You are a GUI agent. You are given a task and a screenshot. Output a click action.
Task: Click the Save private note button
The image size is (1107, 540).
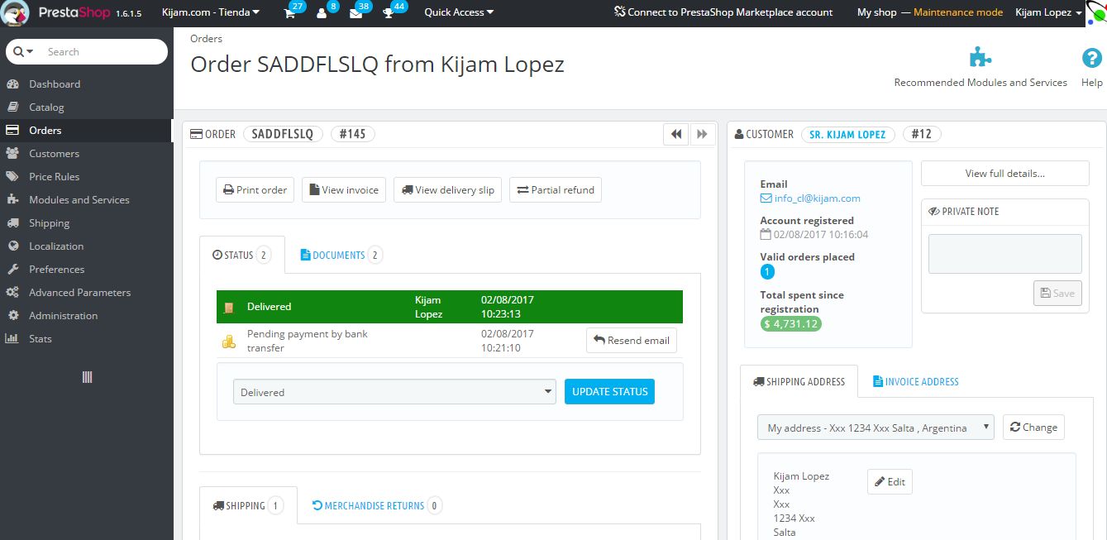tap(1057, 293)
